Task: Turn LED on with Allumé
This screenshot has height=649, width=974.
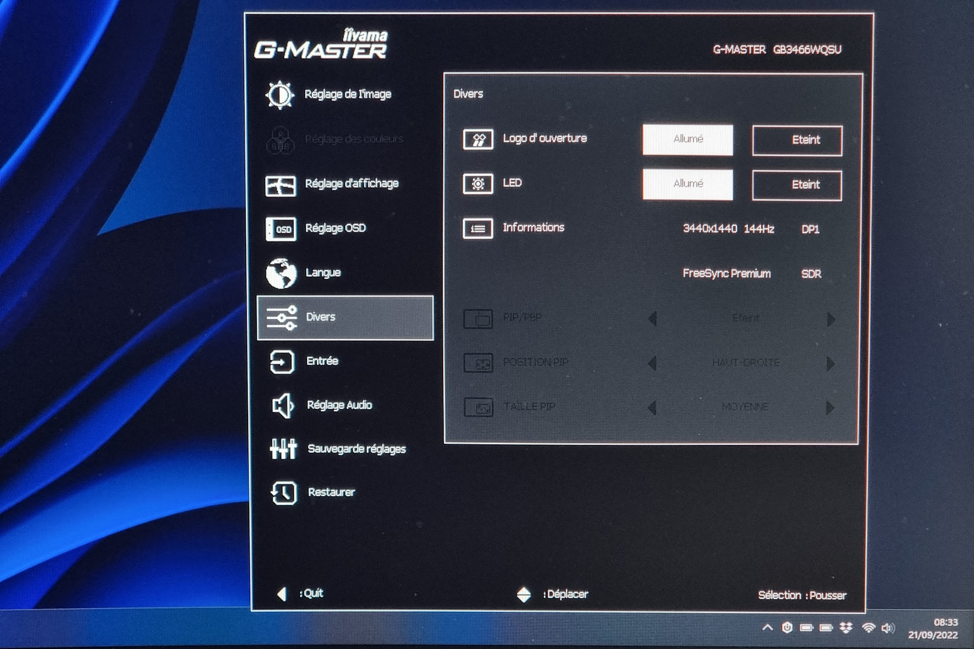Action: [688, 184]
